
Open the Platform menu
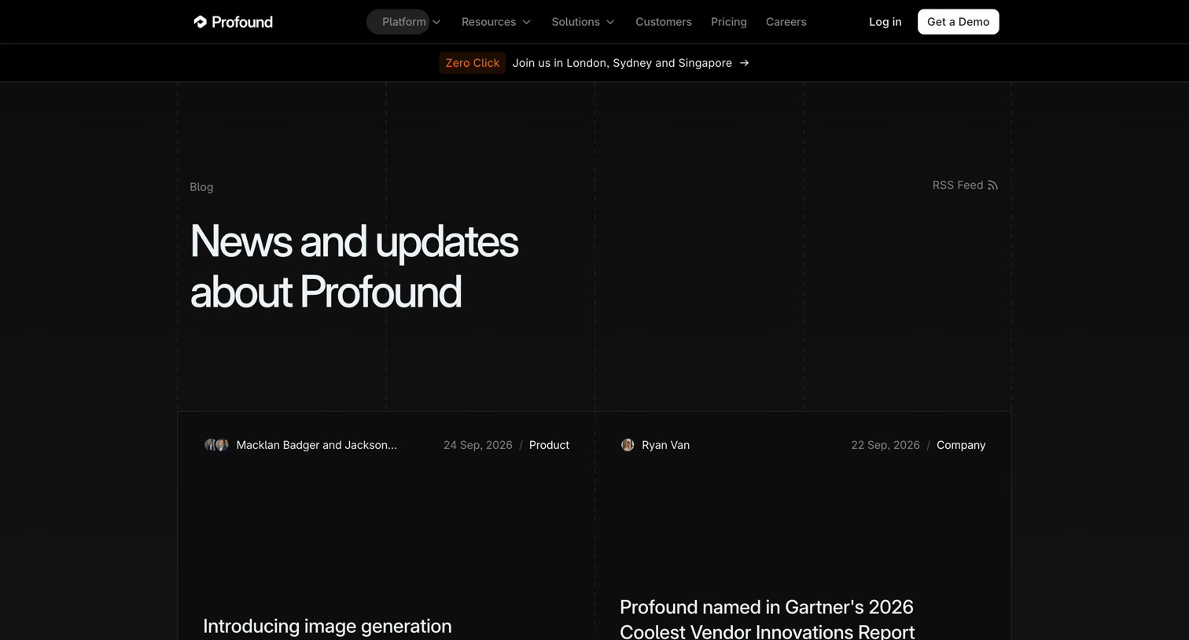coord(404,22)
